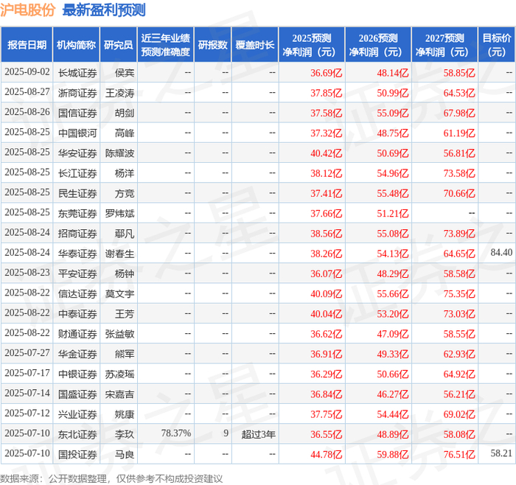The image size is (516, 485).
Task: Click 中银证券 institution cell
Action: (77, 374)
